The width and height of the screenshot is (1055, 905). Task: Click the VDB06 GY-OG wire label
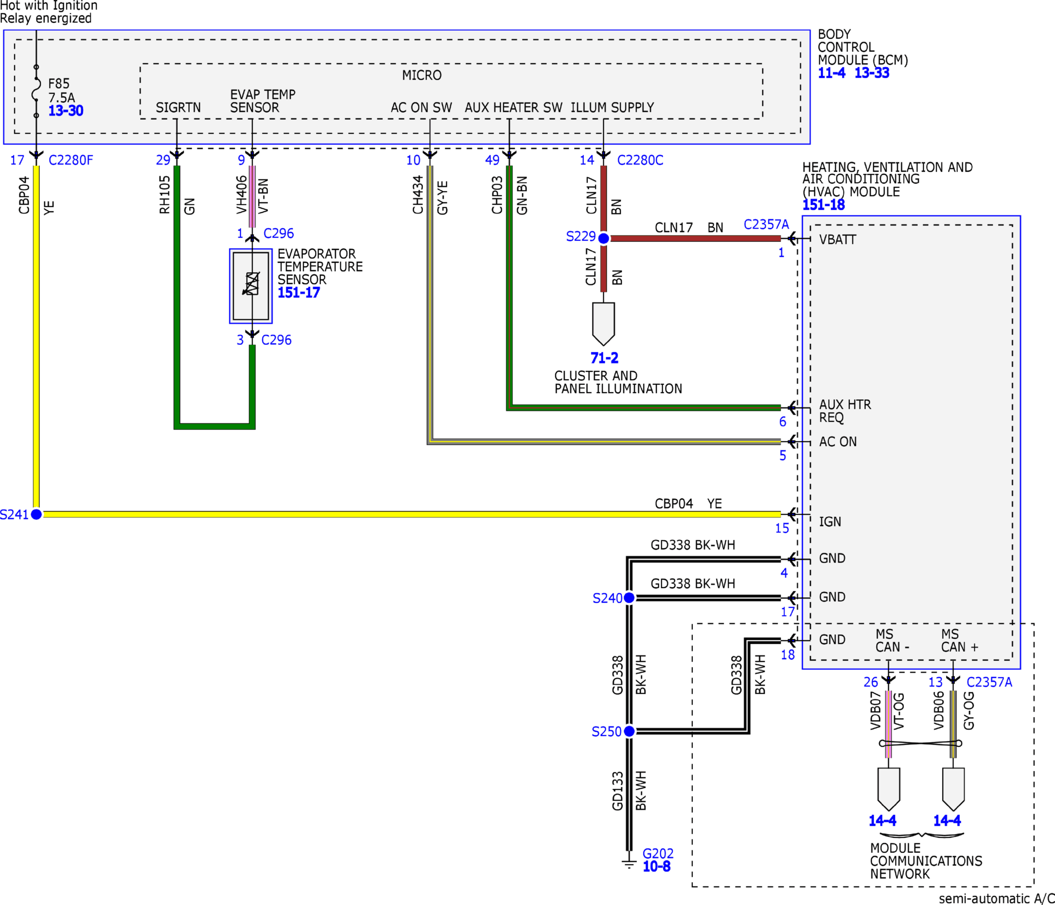coord(953,711)
